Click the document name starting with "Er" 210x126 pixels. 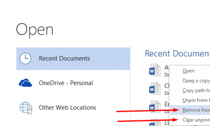pyautogui.click(x=167, y=104)
